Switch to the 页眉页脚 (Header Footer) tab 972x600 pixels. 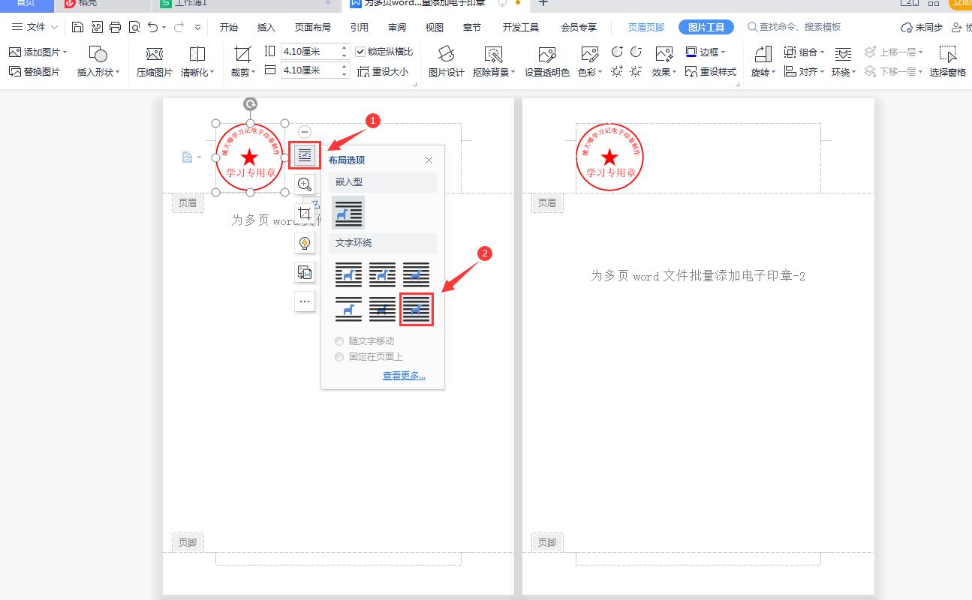[646, 27]
